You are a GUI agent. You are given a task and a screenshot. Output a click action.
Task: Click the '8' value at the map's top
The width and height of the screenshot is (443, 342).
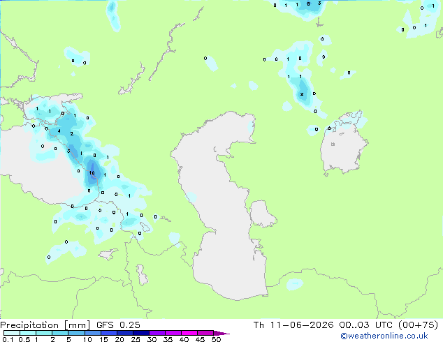point(308,4)
